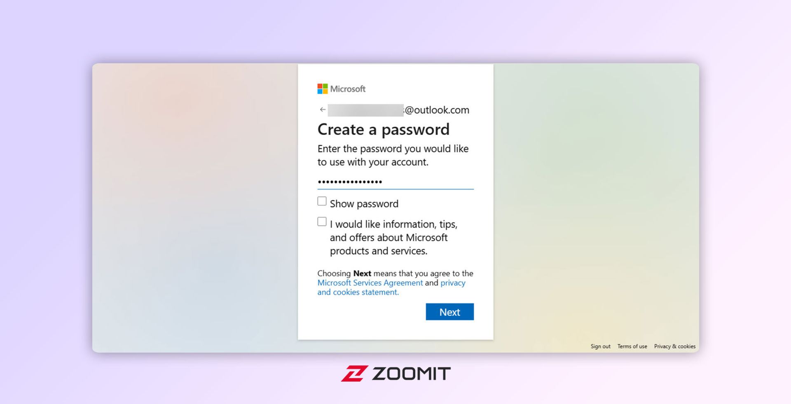Select the Create a password heading
The width and height of the screenshot is (791, 404).
(x=383, y=129)
